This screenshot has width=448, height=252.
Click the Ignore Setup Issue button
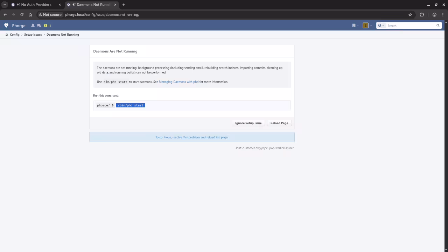(x=248, y=123)
